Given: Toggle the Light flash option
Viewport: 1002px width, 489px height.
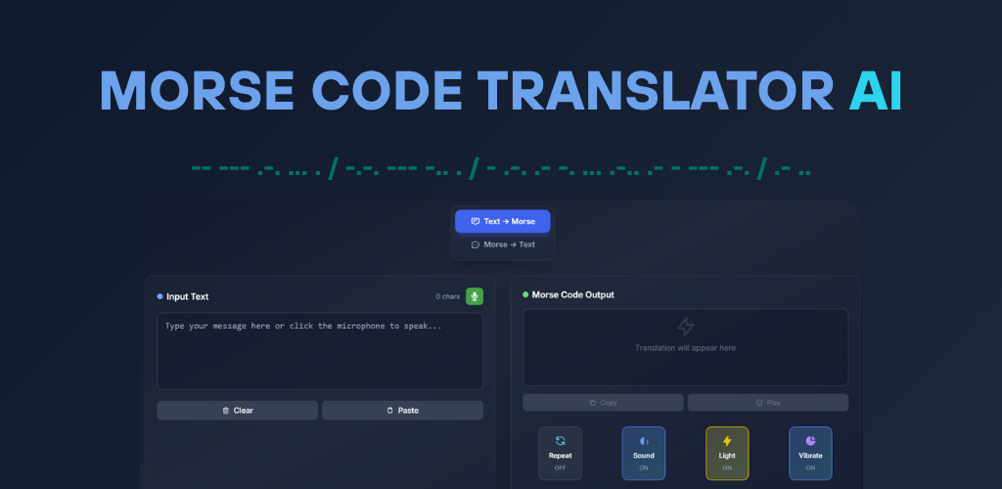Looking at the screenshot, I should pos(727,453).
